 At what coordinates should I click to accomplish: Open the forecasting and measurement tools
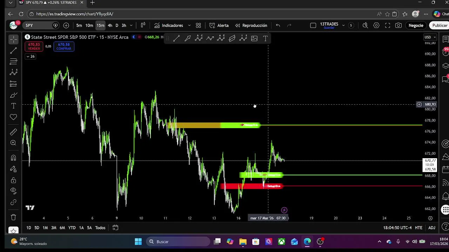[13, 84]
